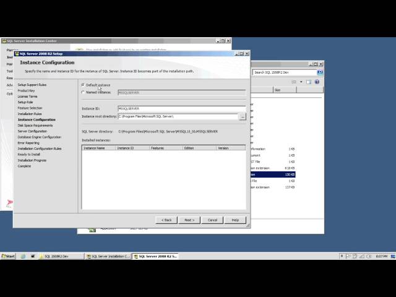The image size is (396, 297).
Task: Click the SQL Server 2008 R2 Setup taskbar button
Action: pos(155,256)
